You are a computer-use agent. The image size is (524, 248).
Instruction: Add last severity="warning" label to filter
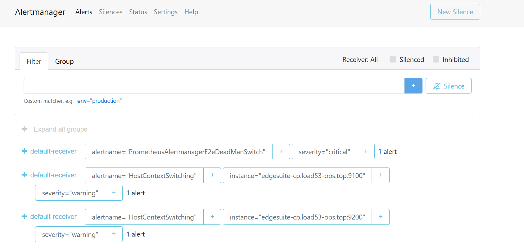click(x=114, y=234)
